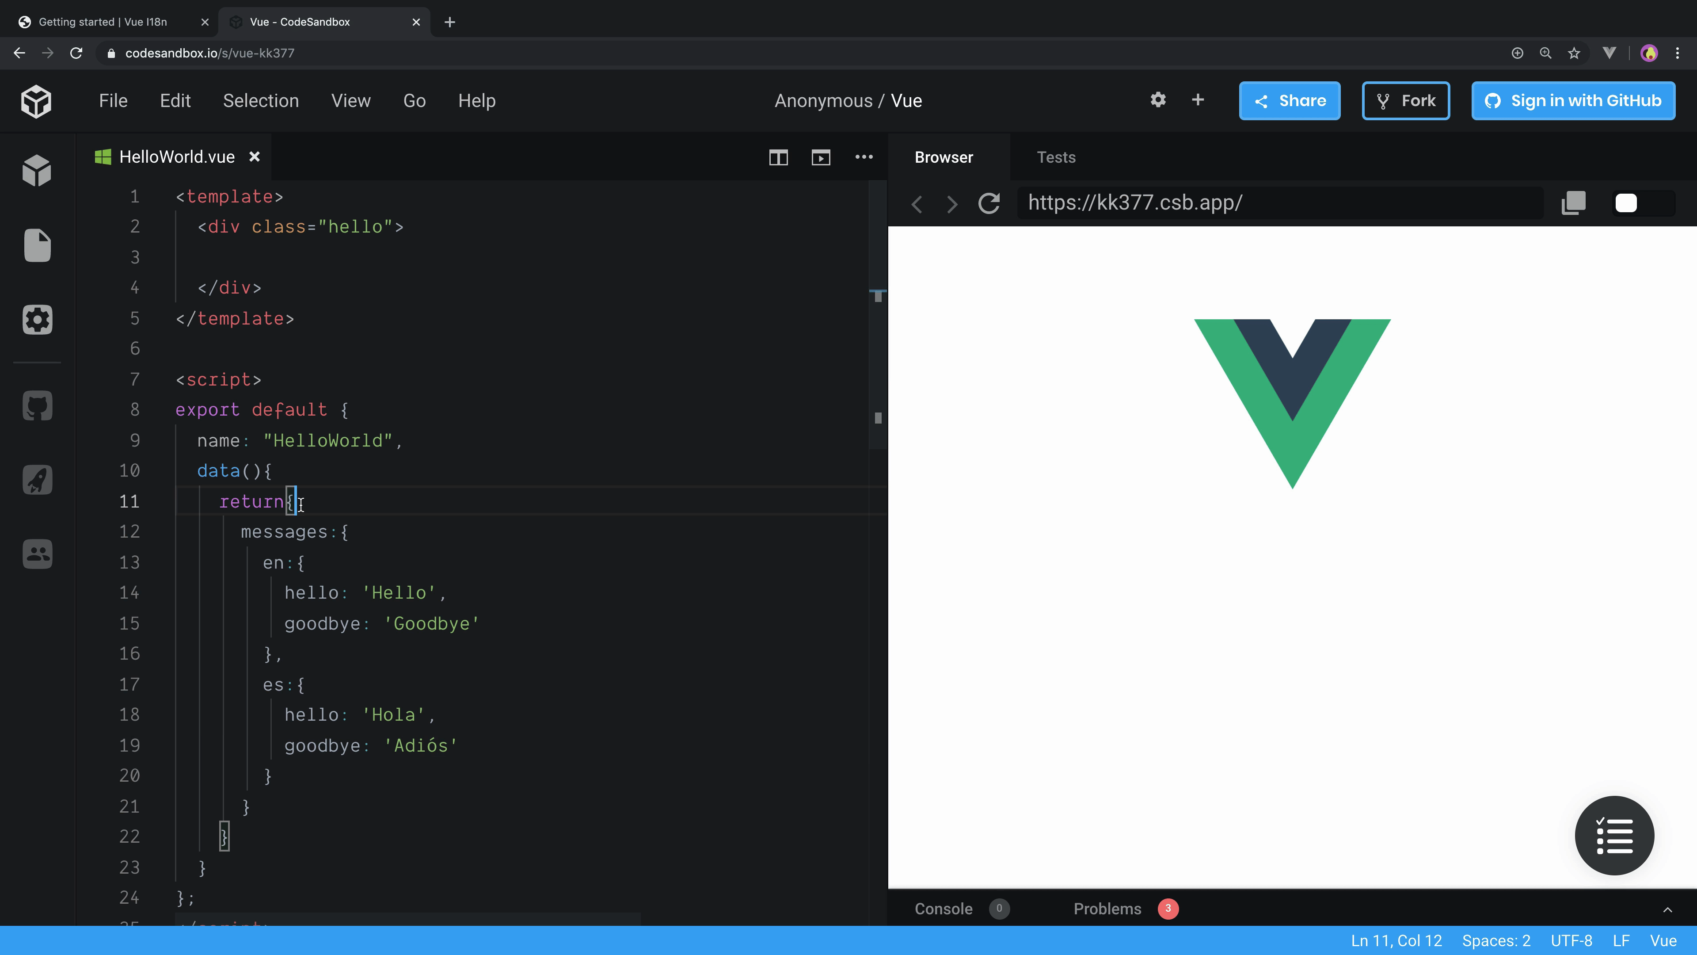This screenshot has height=955, width=1697.
Task: Change indentation via Spaces: 2
Action: pyautogui.click(x=1496, y=940)
